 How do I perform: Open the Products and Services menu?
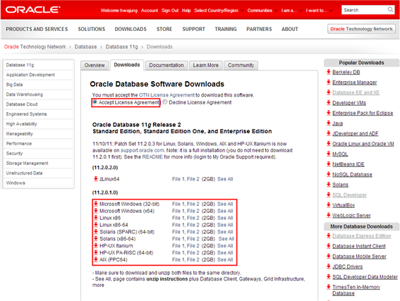pos(37,29)
